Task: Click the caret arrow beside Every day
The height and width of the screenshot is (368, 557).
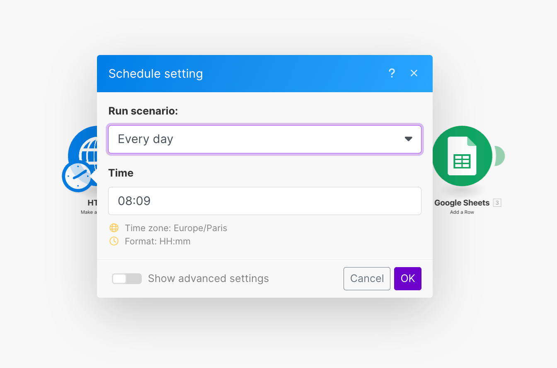Action: [408, 139]
